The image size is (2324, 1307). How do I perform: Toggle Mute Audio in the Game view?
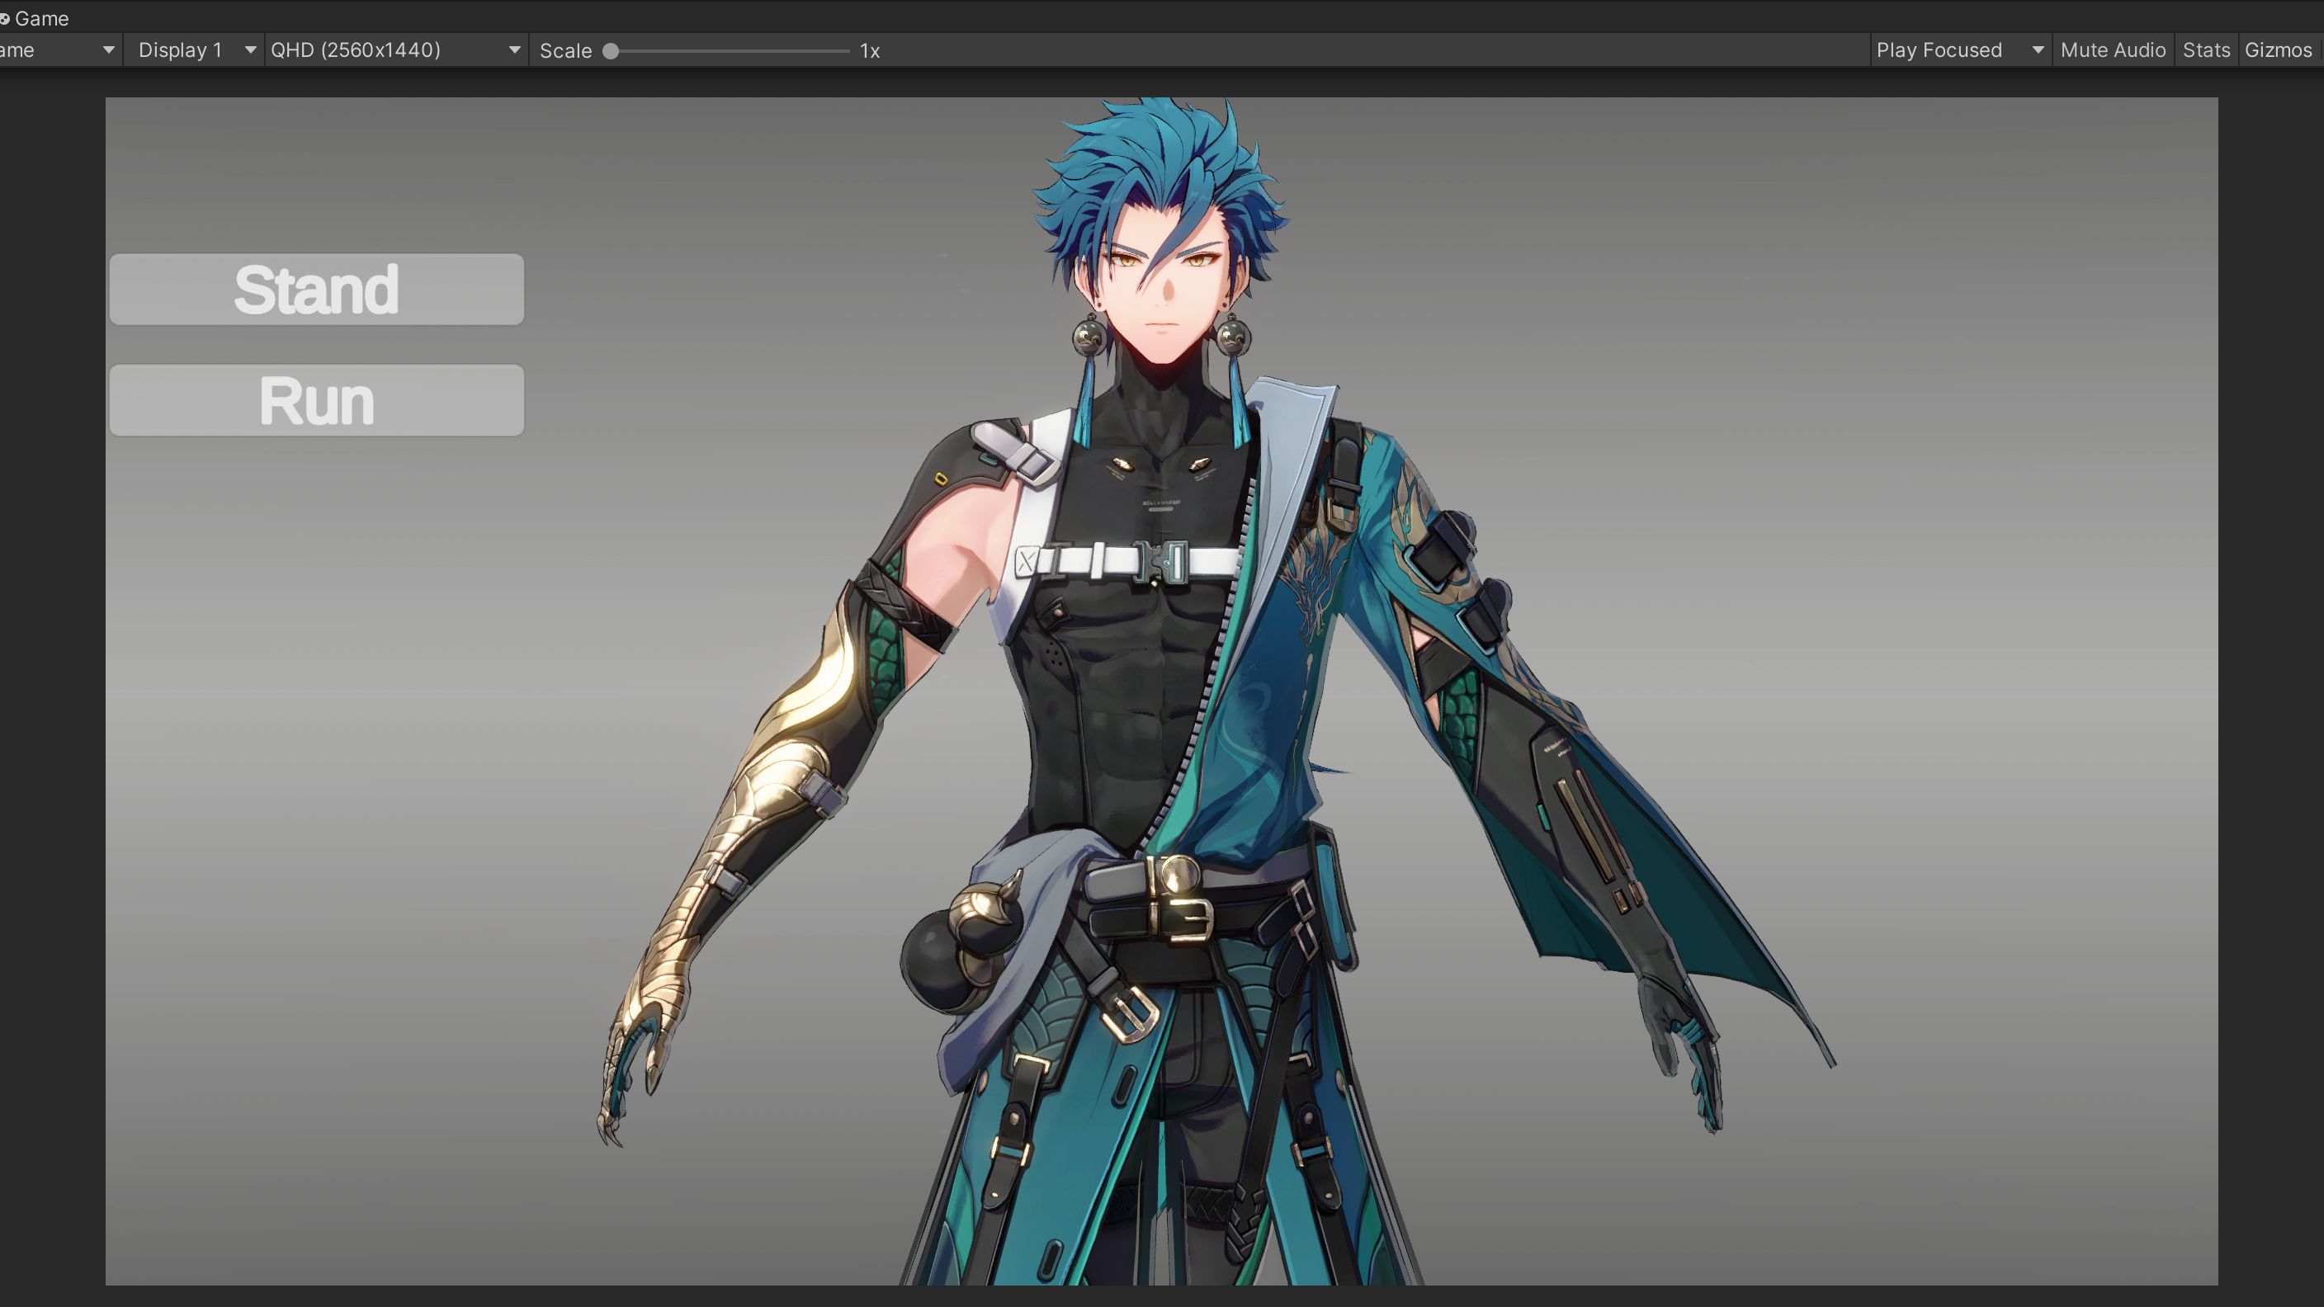[x=2112, y=50]
